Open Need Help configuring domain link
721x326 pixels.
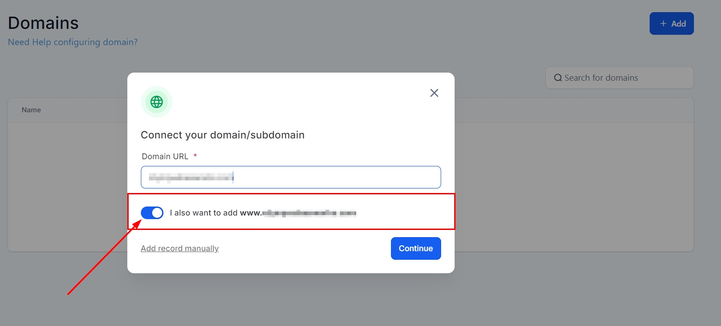click(x=73, y=42)
